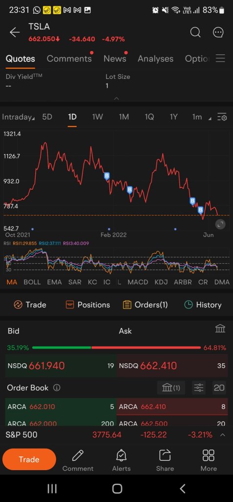The image size is (233, 502).
Task: Select ARCA ask 662.410 row
Action: point(172,406)
